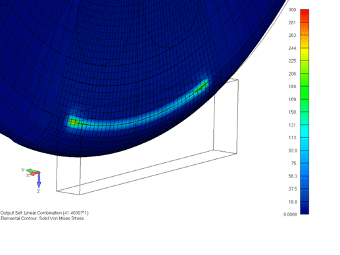Screen dimensions: 340x255
Task: Click the 300. maximum legend value
Action: coord(293,10)
